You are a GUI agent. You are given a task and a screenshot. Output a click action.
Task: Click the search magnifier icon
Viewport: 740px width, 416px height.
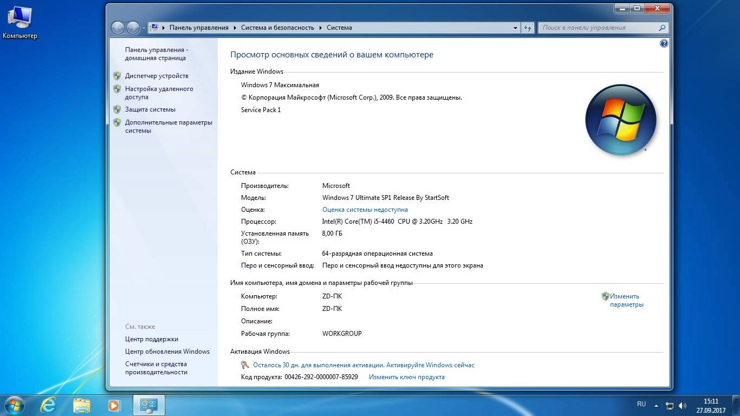tap(662, 28)
